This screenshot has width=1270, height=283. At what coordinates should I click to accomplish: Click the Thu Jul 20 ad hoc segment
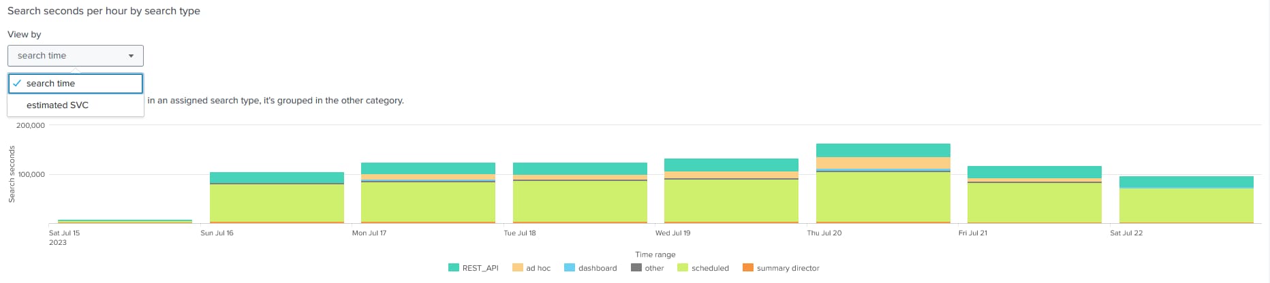pos(883,163)
